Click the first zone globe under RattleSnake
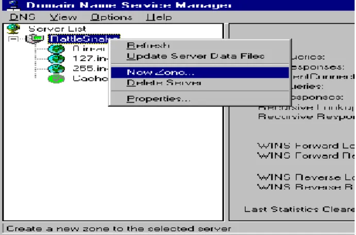 pyautogui.click(x=56, y=49)
